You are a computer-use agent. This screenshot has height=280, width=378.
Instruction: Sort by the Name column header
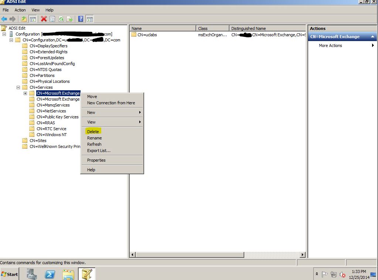click(x=163, y=28)
